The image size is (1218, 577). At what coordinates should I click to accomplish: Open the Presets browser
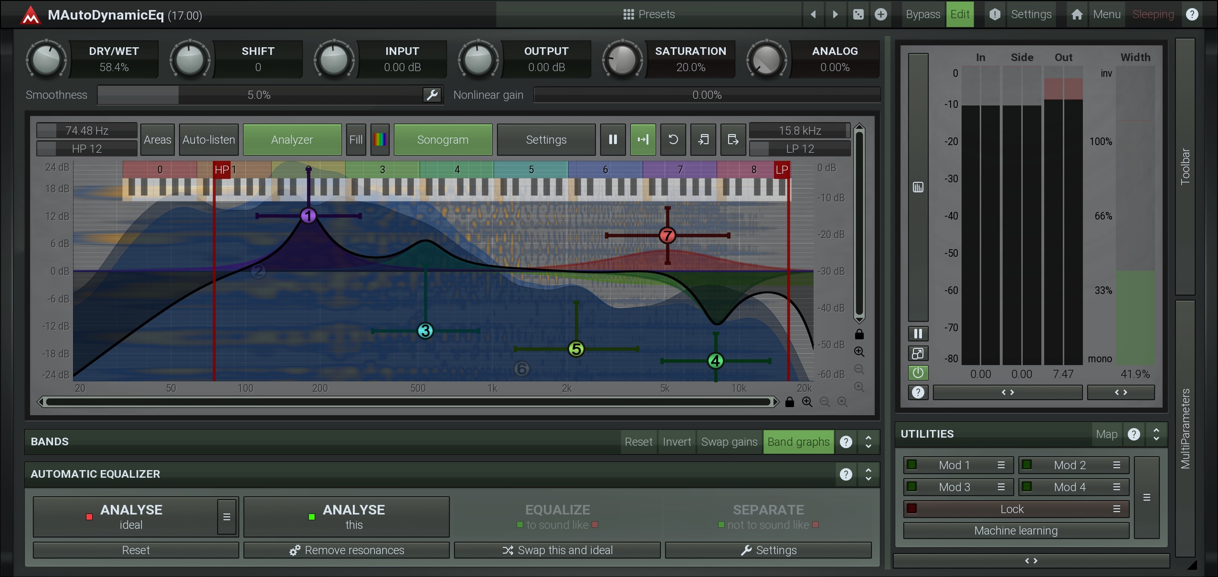649,14
